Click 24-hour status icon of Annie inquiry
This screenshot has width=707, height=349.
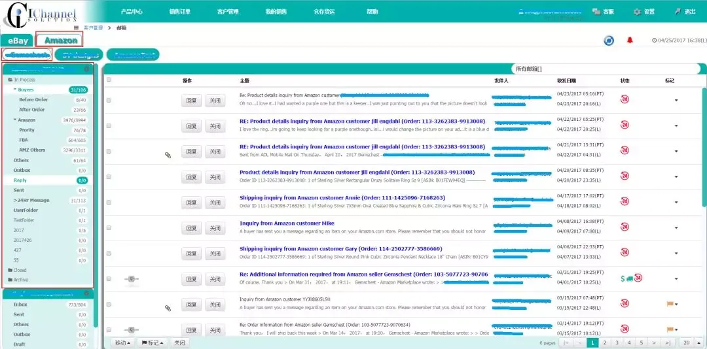click(x=625, y=201)
